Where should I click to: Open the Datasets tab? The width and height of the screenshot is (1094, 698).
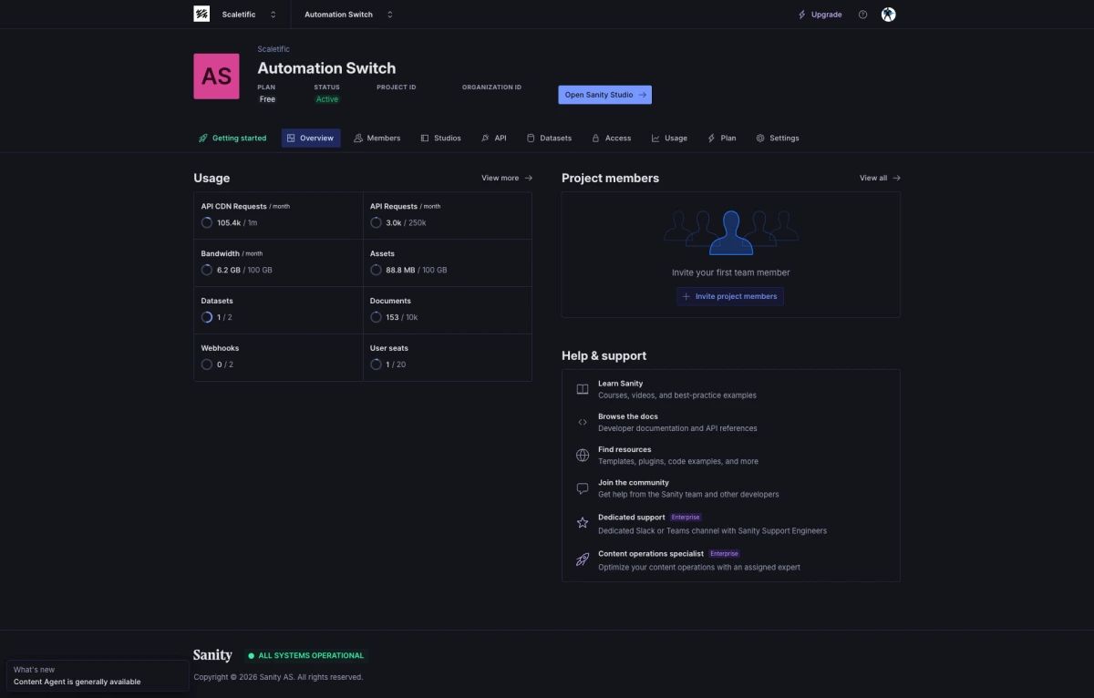click(549, 139)
